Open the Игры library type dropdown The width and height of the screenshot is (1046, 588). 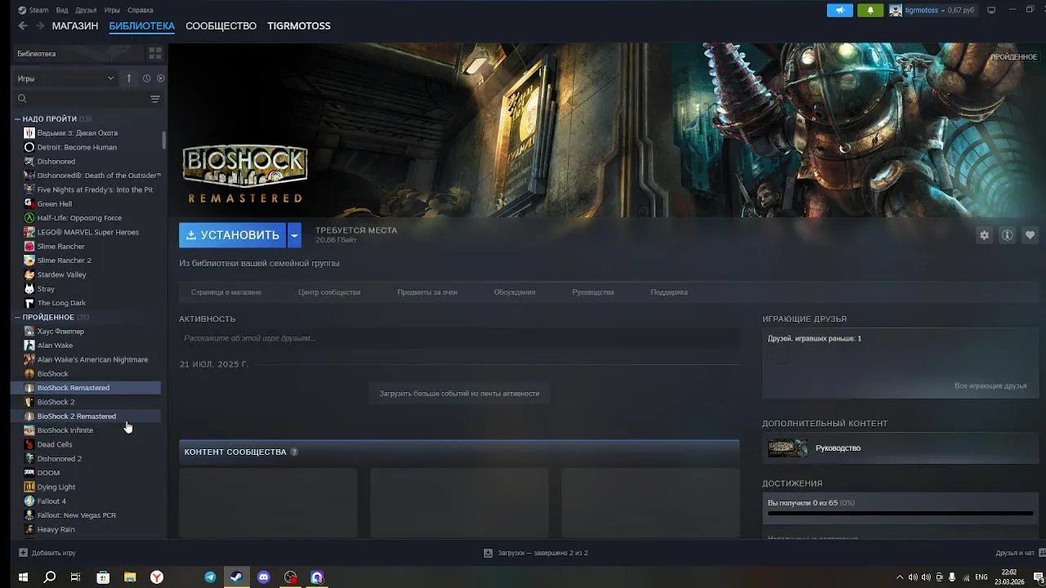tap(65, 78)
